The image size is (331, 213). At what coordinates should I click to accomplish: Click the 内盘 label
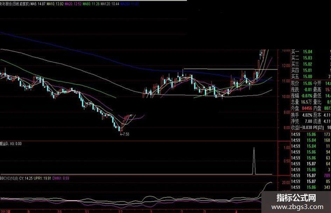[x=317, y=108]
